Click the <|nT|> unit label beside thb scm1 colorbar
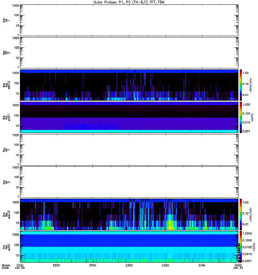The image size is (258, 275). [252, 117]
